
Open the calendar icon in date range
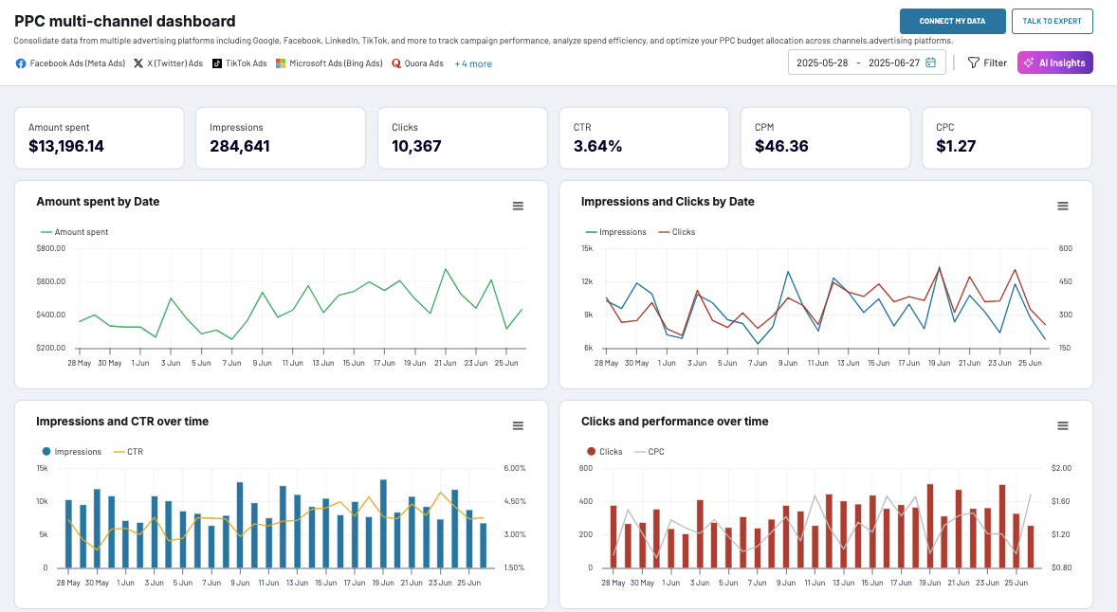(x=931, y=63)
